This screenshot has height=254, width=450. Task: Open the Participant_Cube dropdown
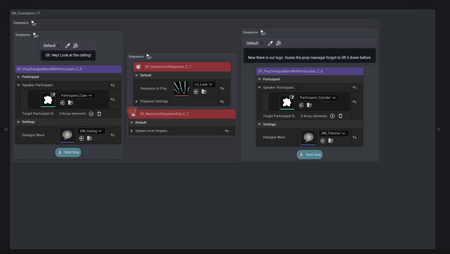pos(77,95)
